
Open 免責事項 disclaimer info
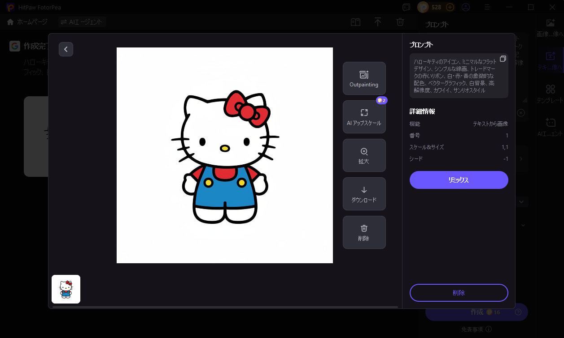[476, 329]
